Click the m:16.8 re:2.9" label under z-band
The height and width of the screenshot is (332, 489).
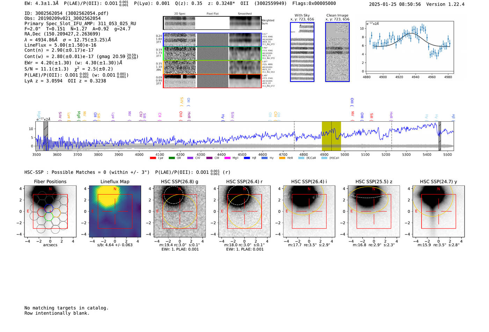pos(374,245)
